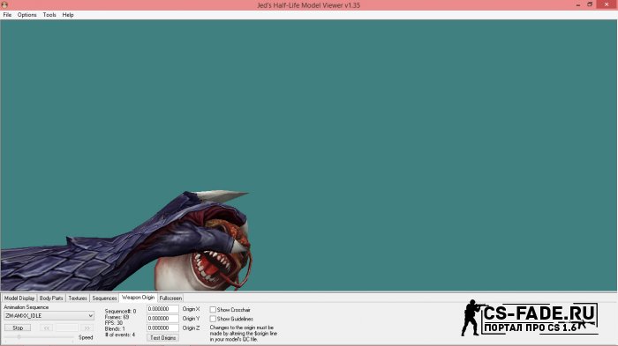This screenshot has height=346, width=618.
Task: Enable the Show Guidelines checkbox
Action: [213, 319]
